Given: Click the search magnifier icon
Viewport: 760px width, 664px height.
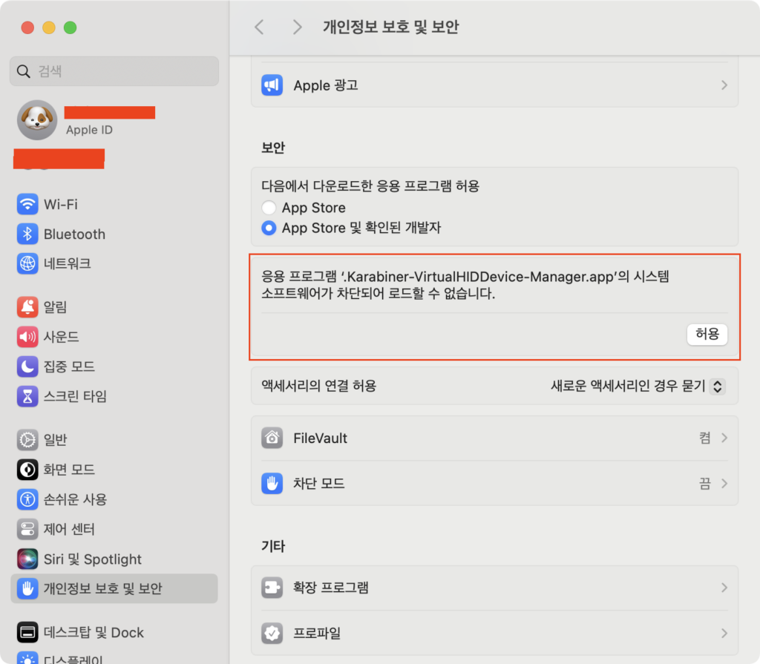Looking at the screenshot, I should pos(23,71).
